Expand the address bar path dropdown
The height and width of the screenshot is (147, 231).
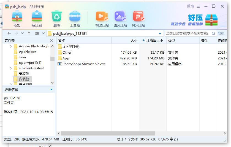tap(160, 34)
